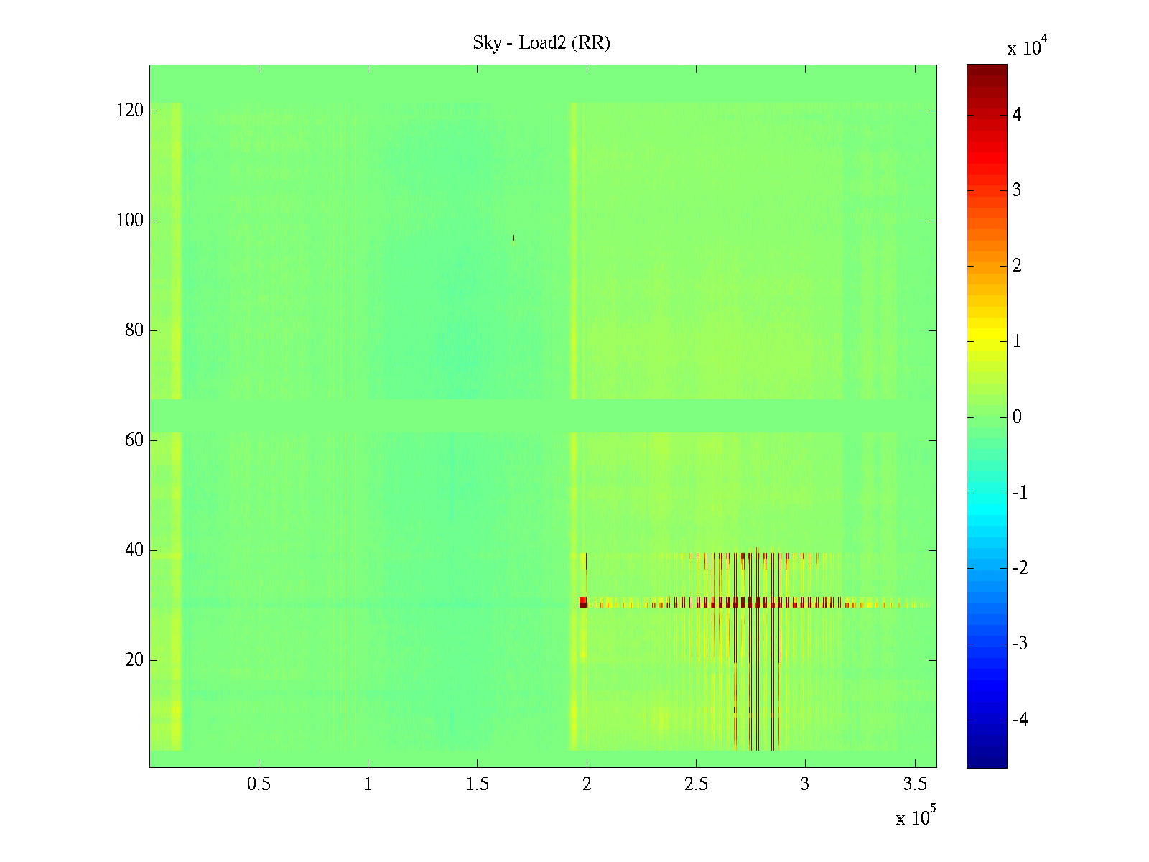Select the y-axis tick label 100
This screenshot has width=1149, height=862.
[130, 221]
